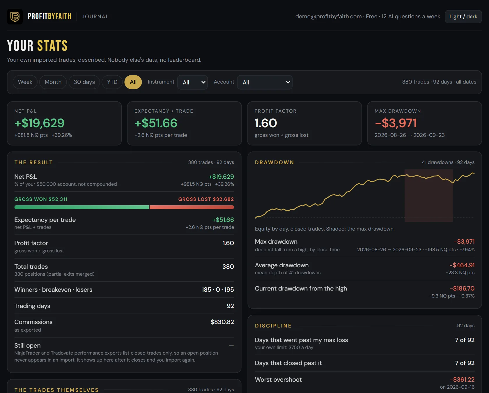Select the All time range pill
This screenshot has width=489, height=393.
coord(133,82)
